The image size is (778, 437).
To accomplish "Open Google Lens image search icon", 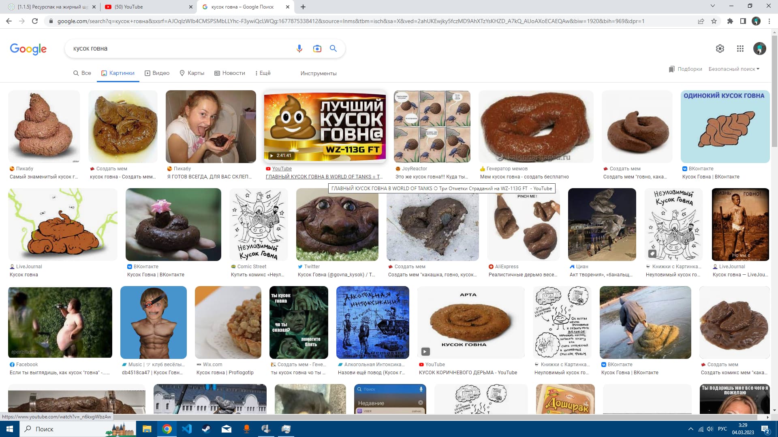I will pos(317,49).
